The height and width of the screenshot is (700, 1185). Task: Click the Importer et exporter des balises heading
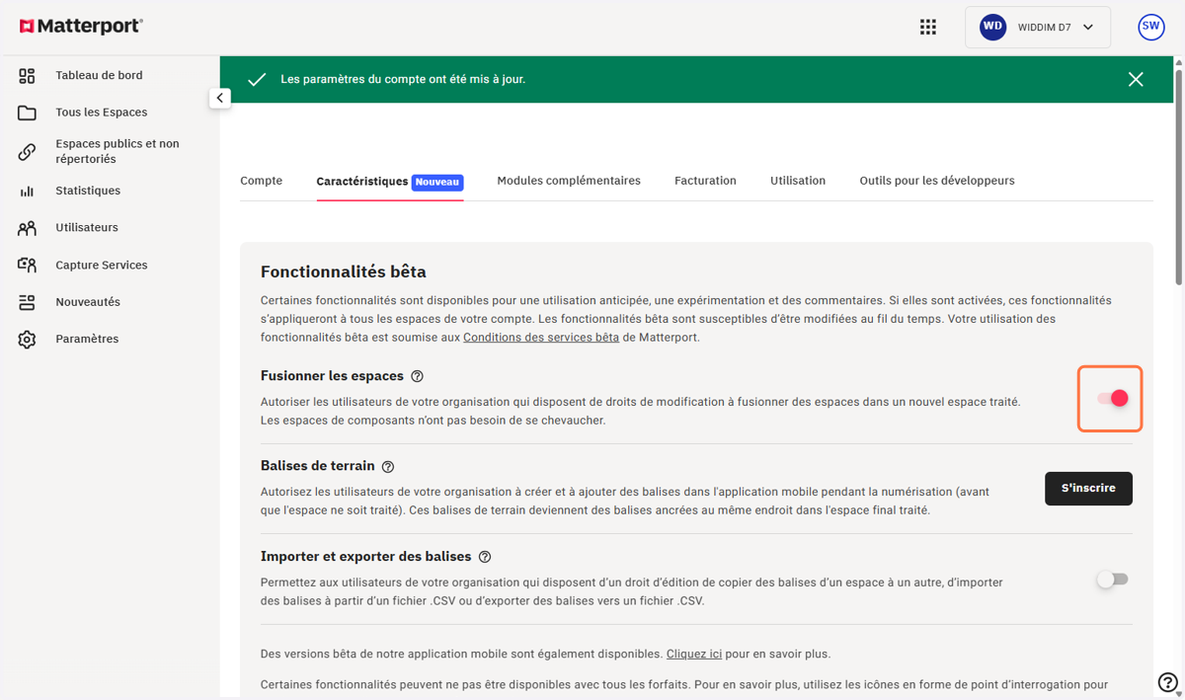pyautogui.click(x=366, y=557)
